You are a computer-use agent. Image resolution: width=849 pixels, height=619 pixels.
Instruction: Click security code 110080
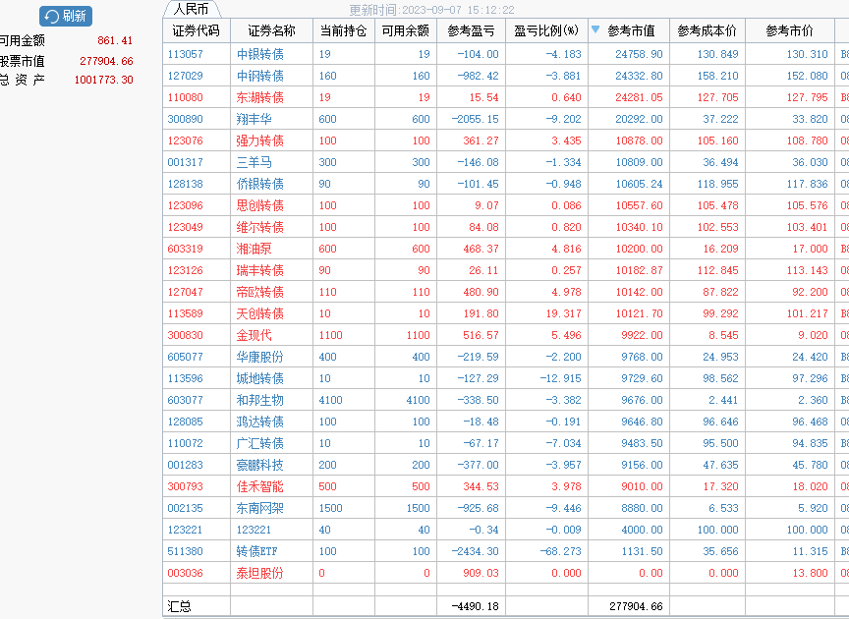185,97
